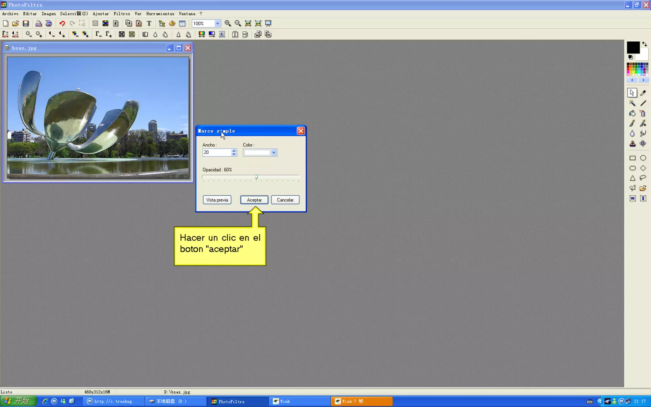Open the Herramientas menu
651x407 pixels.
[x=160, y=14]
